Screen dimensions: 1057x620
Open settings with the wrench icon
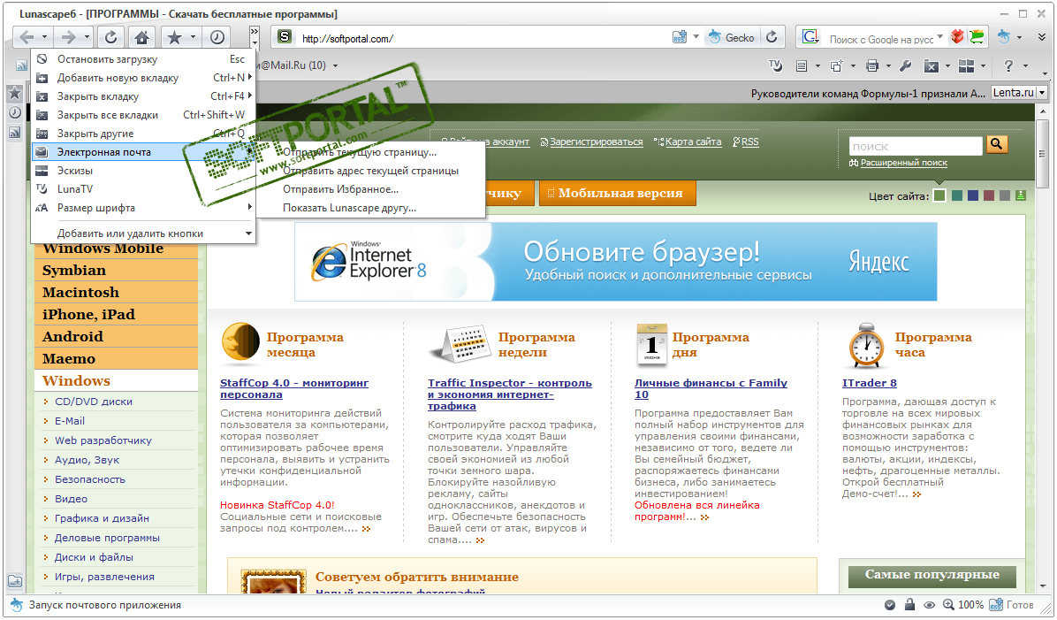[905, 65]
